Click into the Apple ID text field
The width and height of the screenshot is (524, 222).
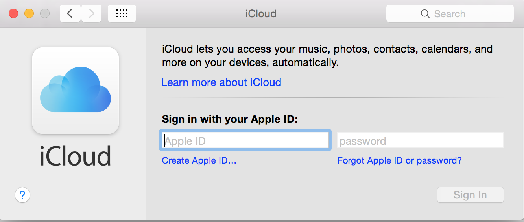tap(245, 140)
